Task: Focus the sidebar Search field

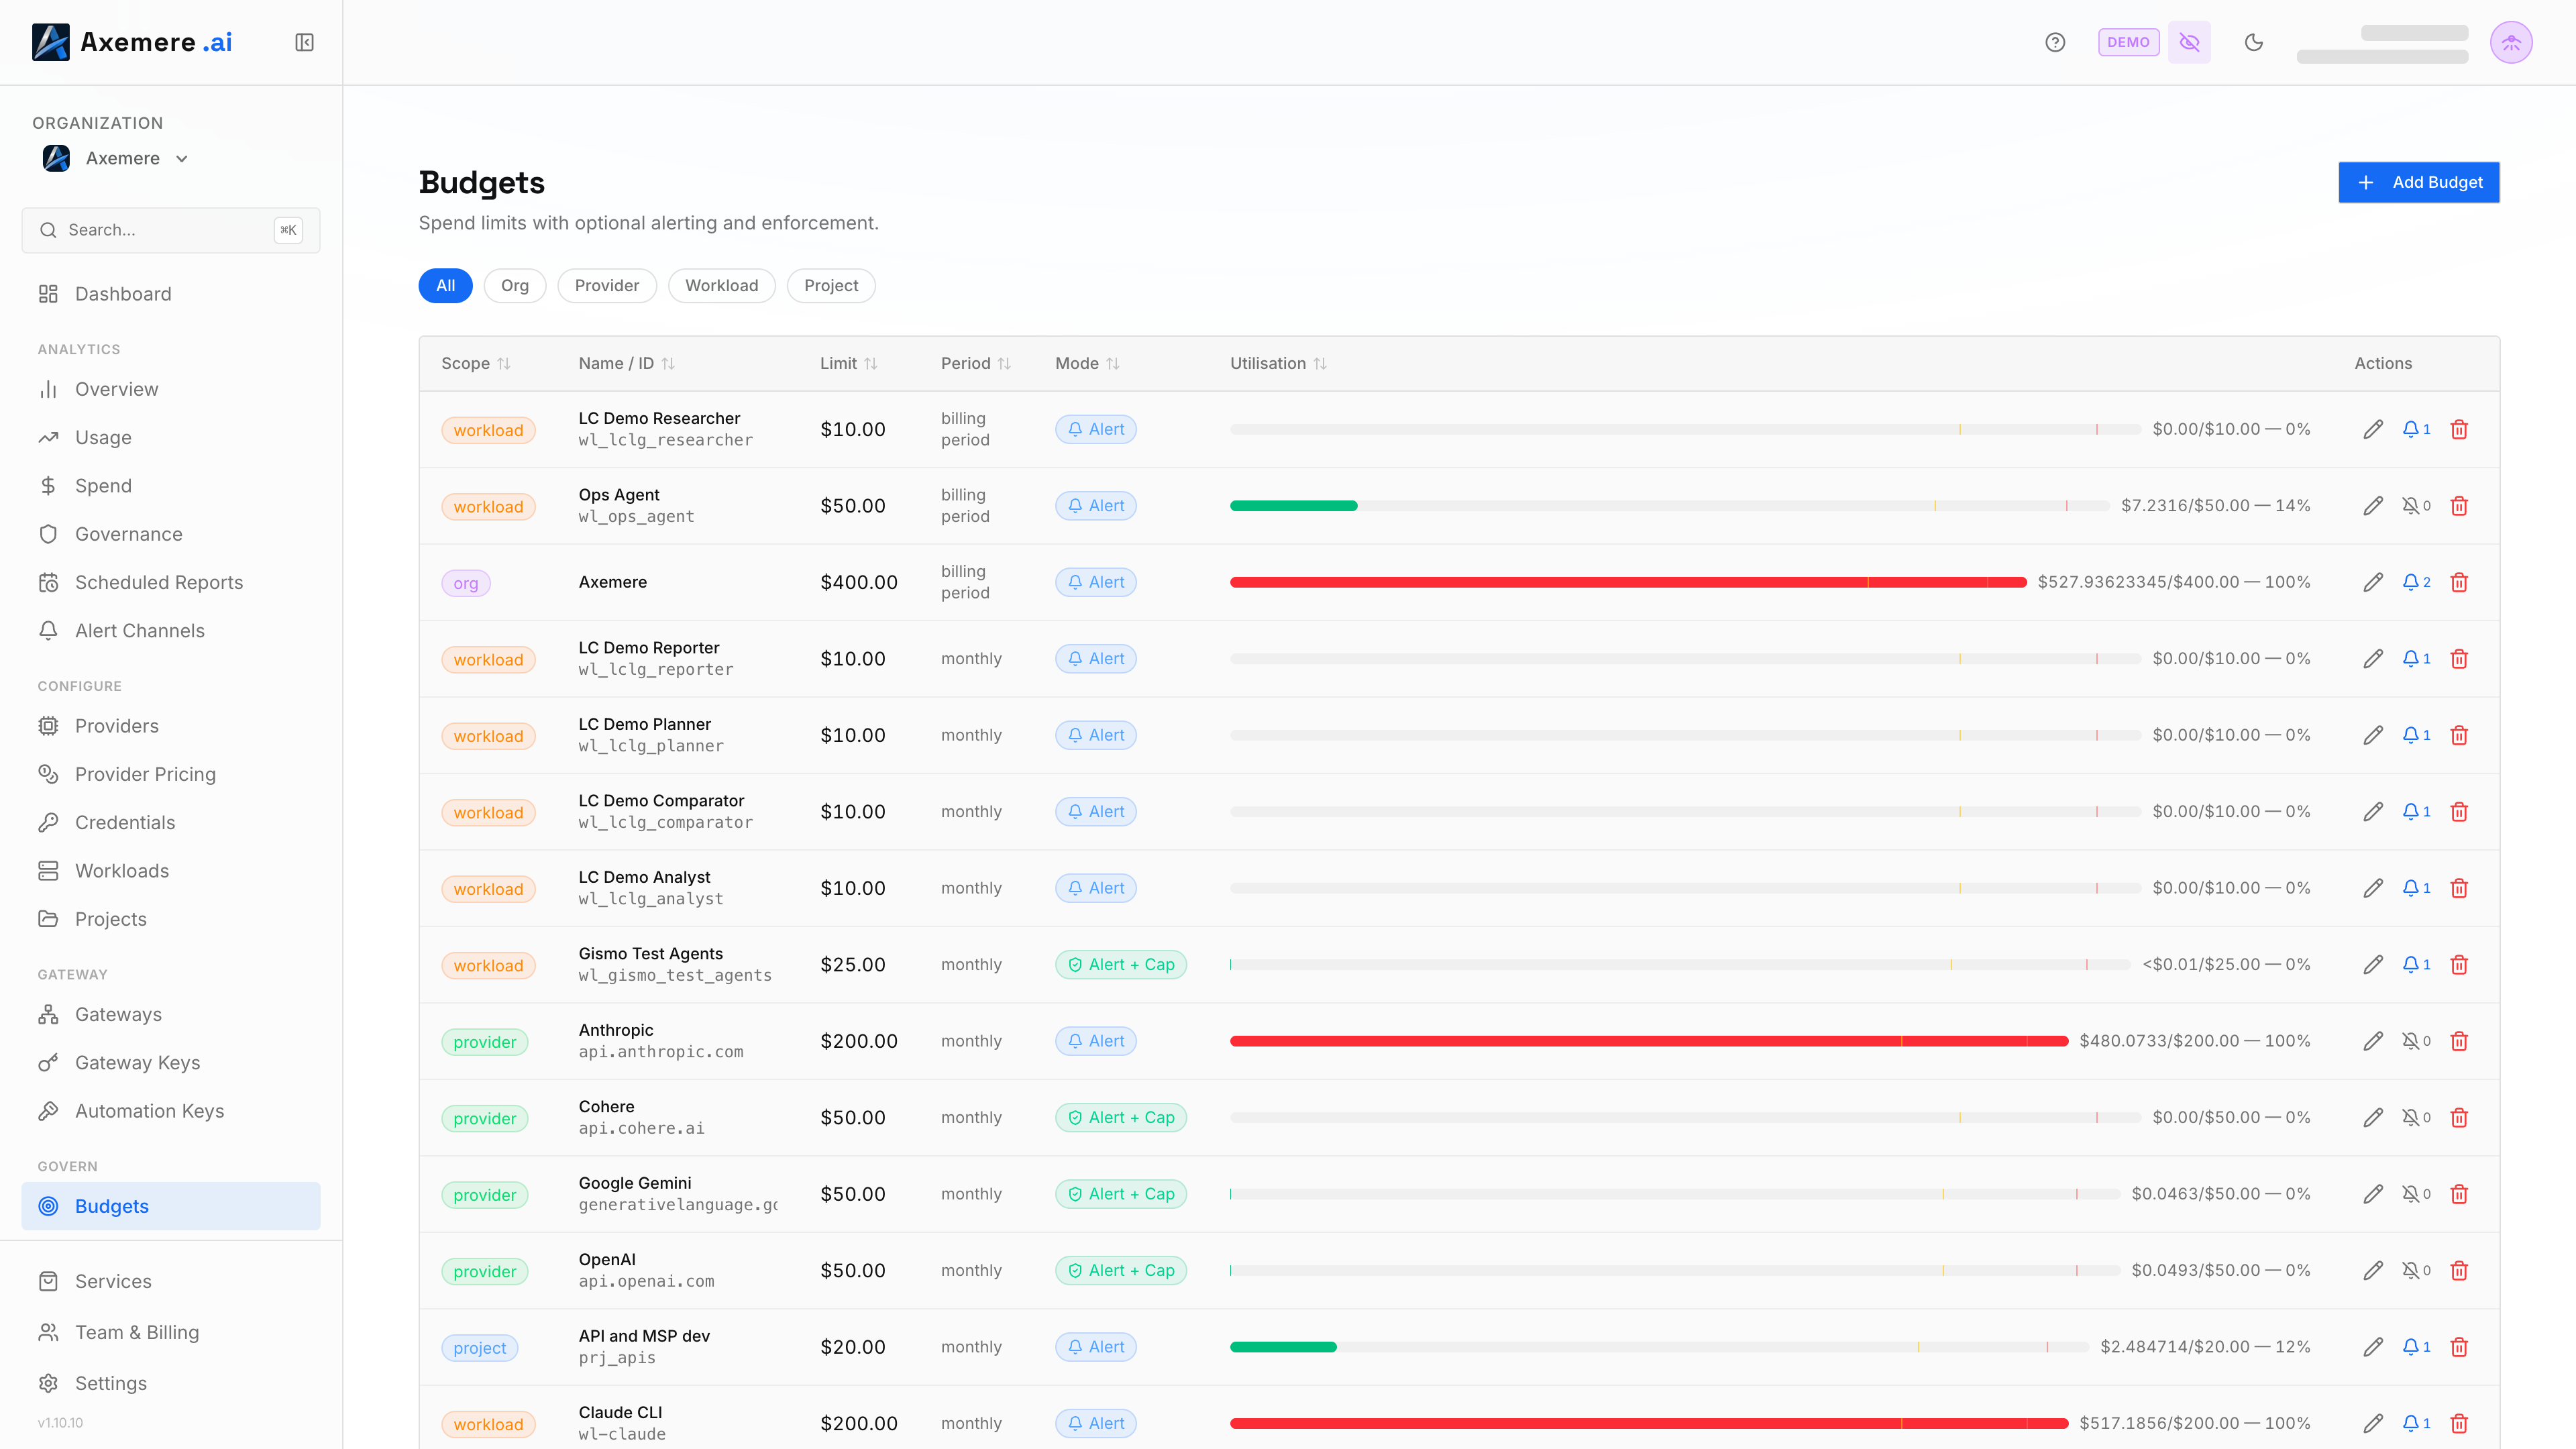Action: click(x=171, y=230)
